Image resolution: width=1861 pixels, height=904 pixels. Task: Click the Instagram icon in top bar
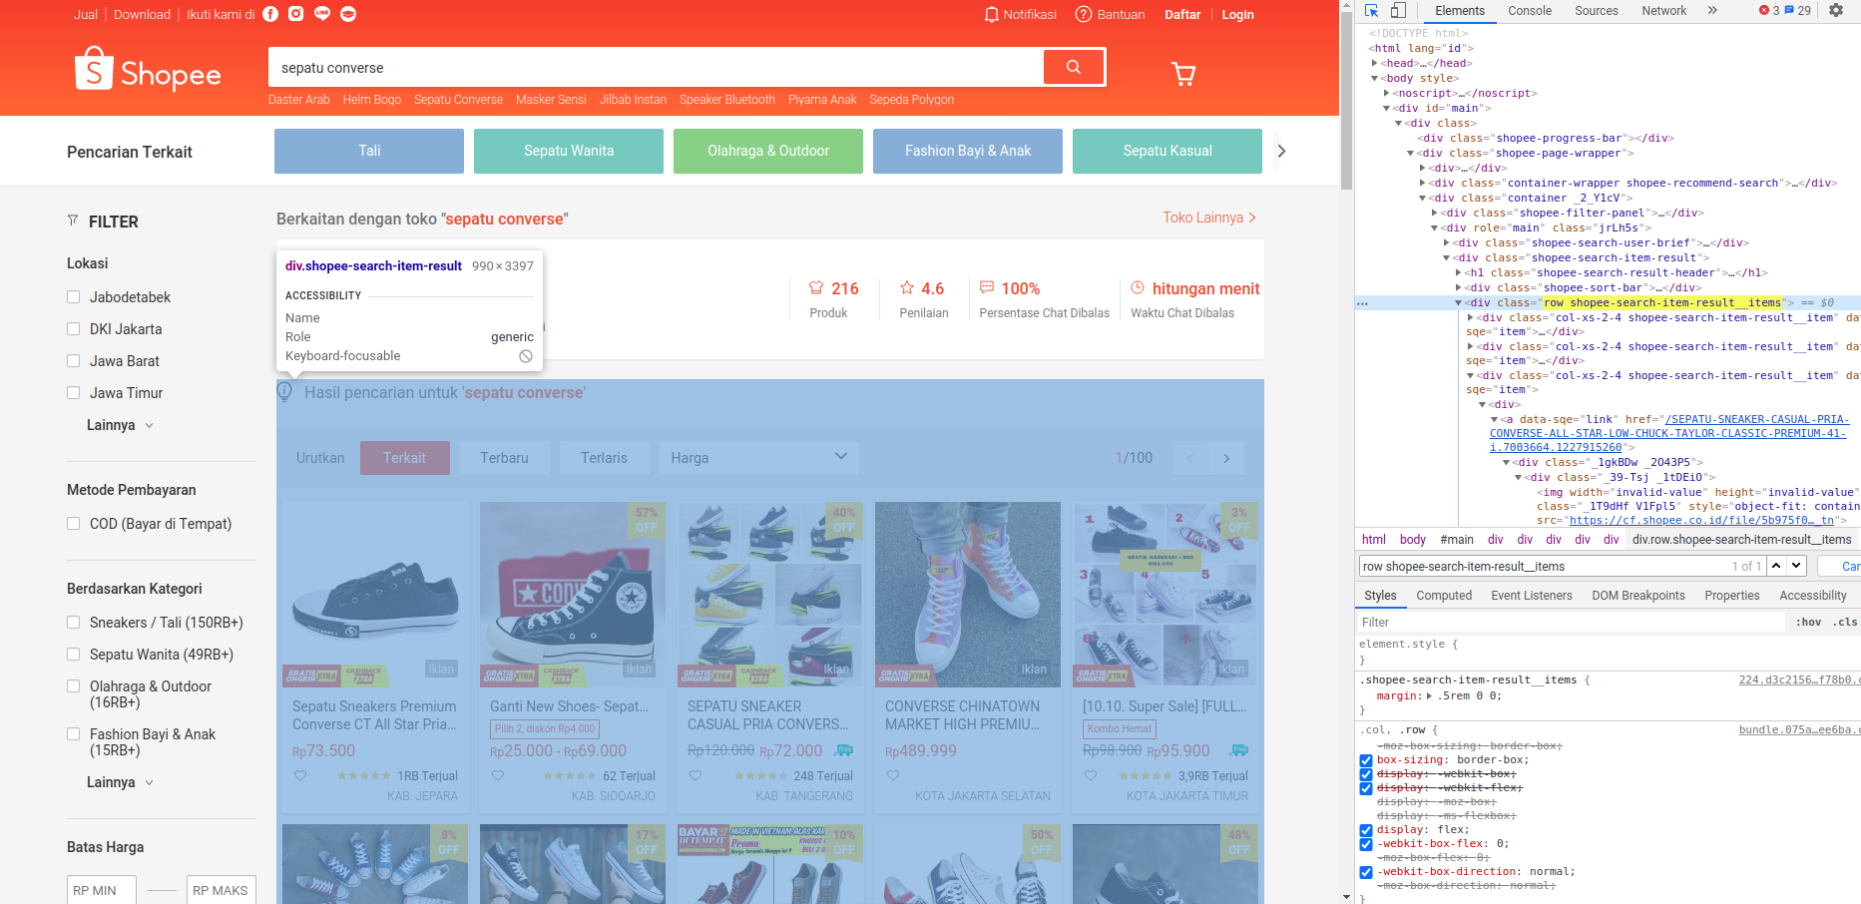[296, 14]
